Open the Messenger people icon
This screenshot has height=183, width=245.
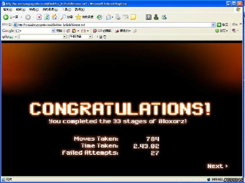click(x=164, y=17)
